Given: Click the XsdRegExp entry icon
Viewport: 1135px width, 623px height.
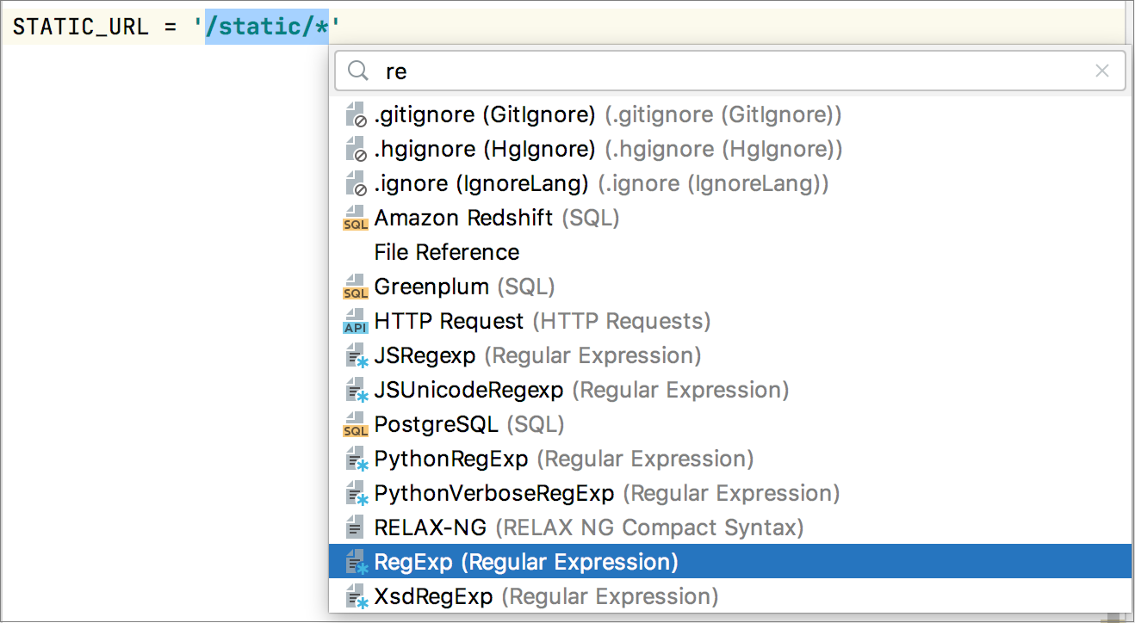Looking at the screenshot, I should pos(356,596).
